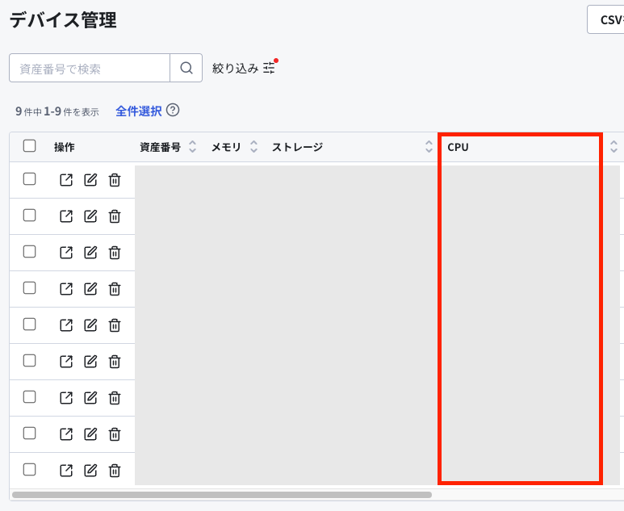Open details for the fifth row device

[x=66, y=325]
